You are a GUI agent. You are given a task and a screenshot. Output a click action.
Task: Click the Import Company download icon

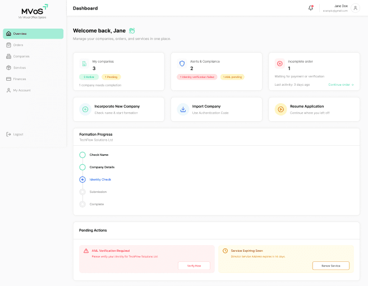click(183, 109)
